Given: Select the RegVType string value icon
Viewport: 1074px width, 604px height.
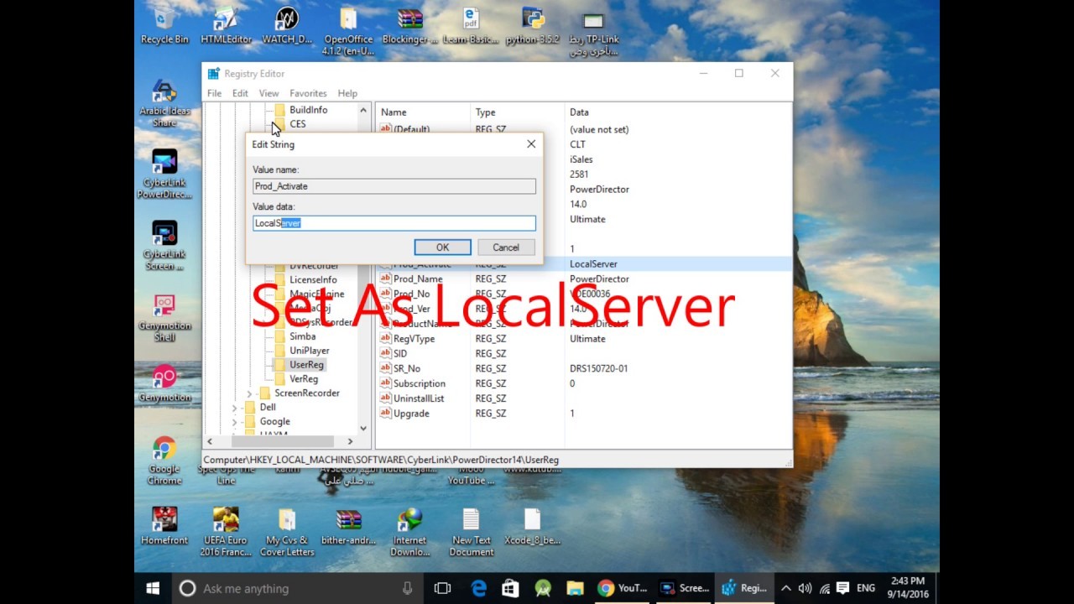Looking at the screenshot, I should pos(386,339).
